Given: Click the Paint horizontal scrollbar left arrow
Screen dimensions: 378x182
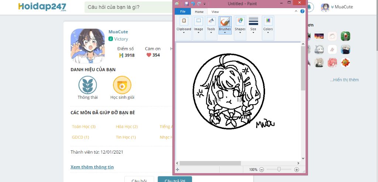Looking at the screenshot, I should click(178, 163).
